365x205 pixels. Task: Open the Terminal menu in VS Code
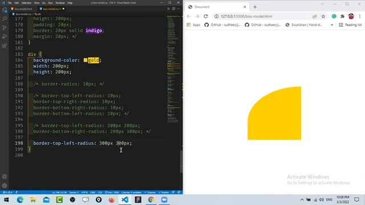point(60,3)
